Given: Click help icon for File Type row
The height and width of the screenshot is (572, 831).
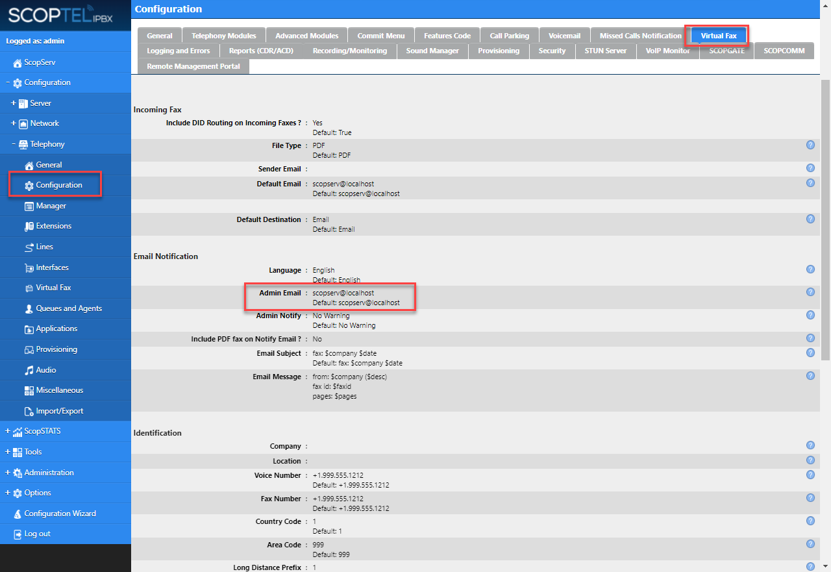Looking at the screenshot, I should (810, 145).
